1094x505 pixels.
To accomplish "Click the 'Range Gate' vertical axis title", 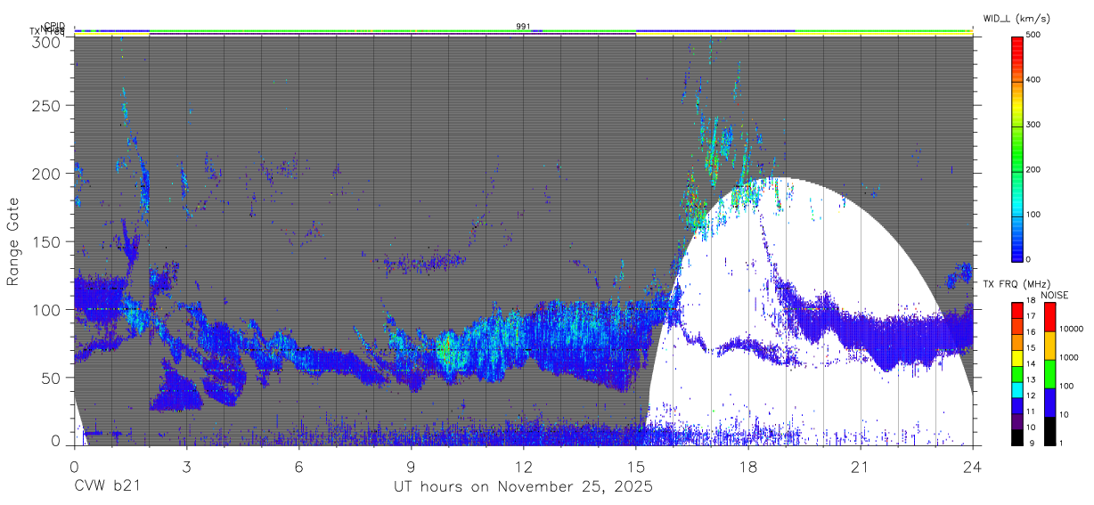I will (x=12, y=240).
